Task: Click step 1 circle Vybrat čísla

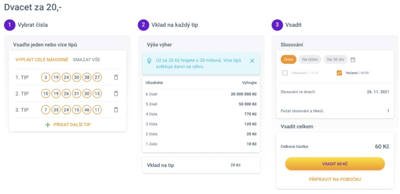Action: 10,25
